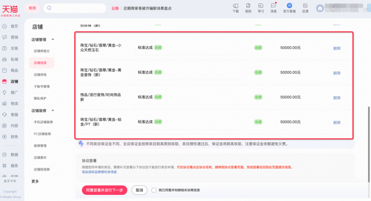Click the 反馈 feedback icon
Screen dimensions: 371x201
[305, 6]
